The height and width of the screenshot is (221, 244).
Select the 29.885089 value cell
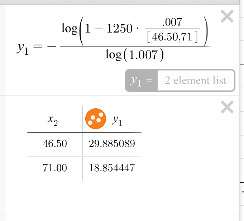click(x=112, y=144)
